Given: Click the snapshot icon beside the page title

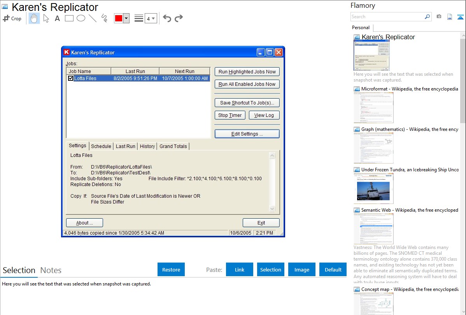Looking at the screenshot, I should coord(5,7).
